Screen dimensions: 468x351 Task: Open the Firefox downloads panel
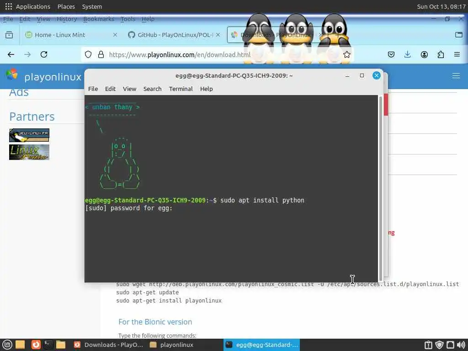click(407, 54)
